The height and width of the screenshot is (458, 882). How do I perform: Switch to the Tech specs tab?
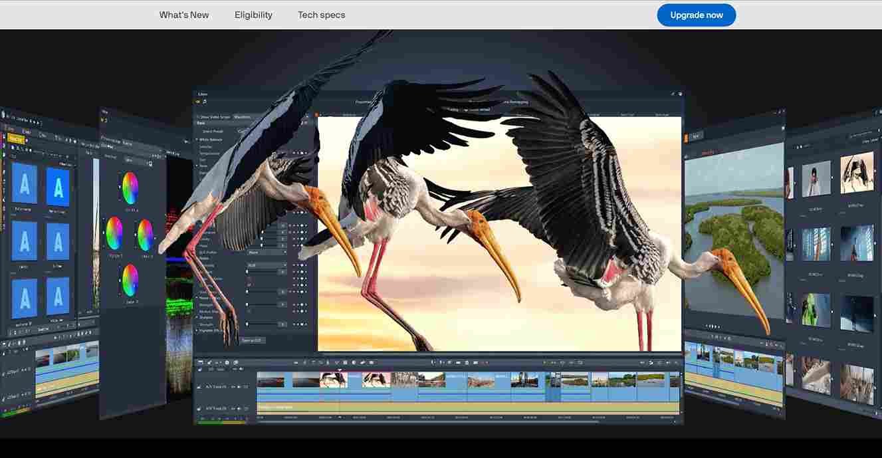[321, 15]
